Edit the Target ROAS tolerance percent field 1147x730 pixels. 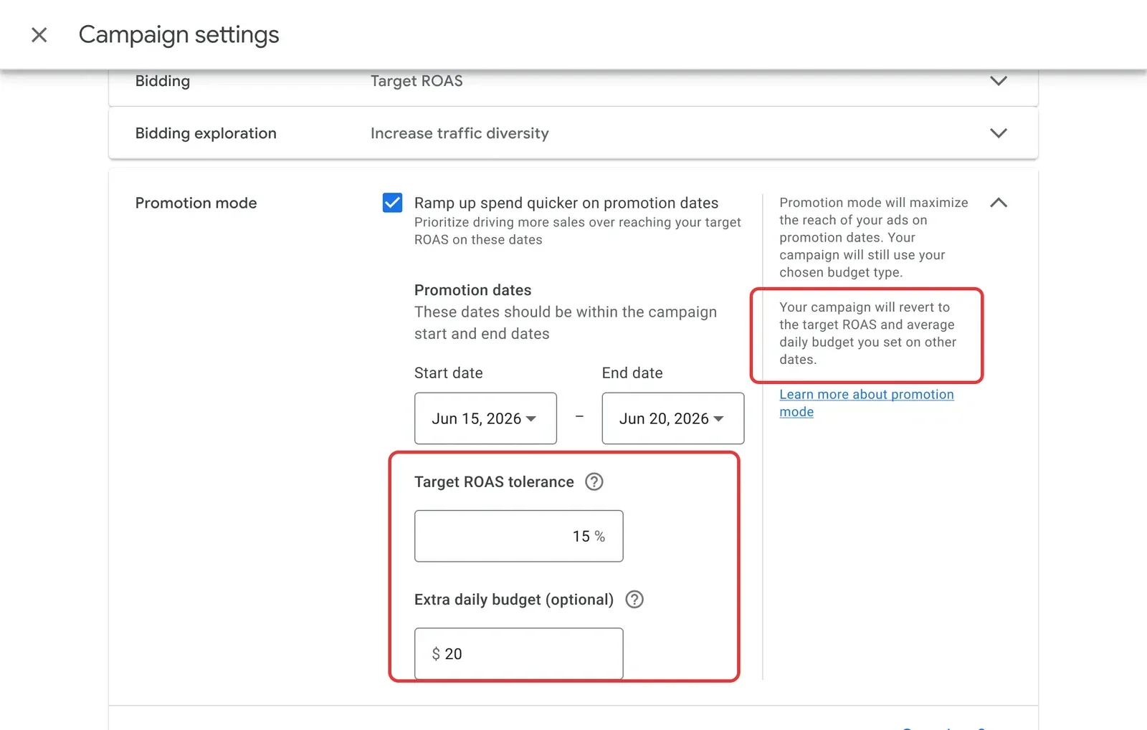pyautogui.click(x=519, y=536)
